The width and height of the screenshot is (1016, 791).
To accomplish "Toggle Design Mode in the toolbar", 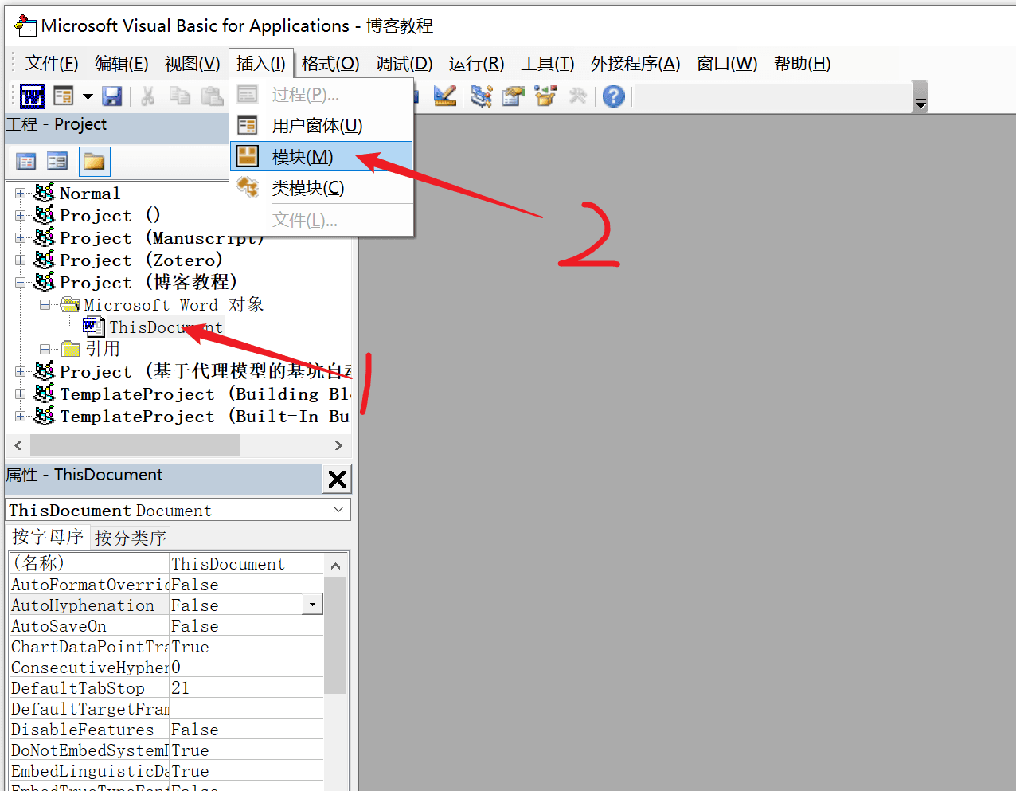I will 444,96.
